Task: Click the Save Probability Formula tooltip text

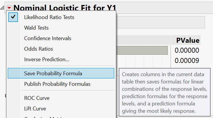Action: pyautogui.click(x=164, y=92)
